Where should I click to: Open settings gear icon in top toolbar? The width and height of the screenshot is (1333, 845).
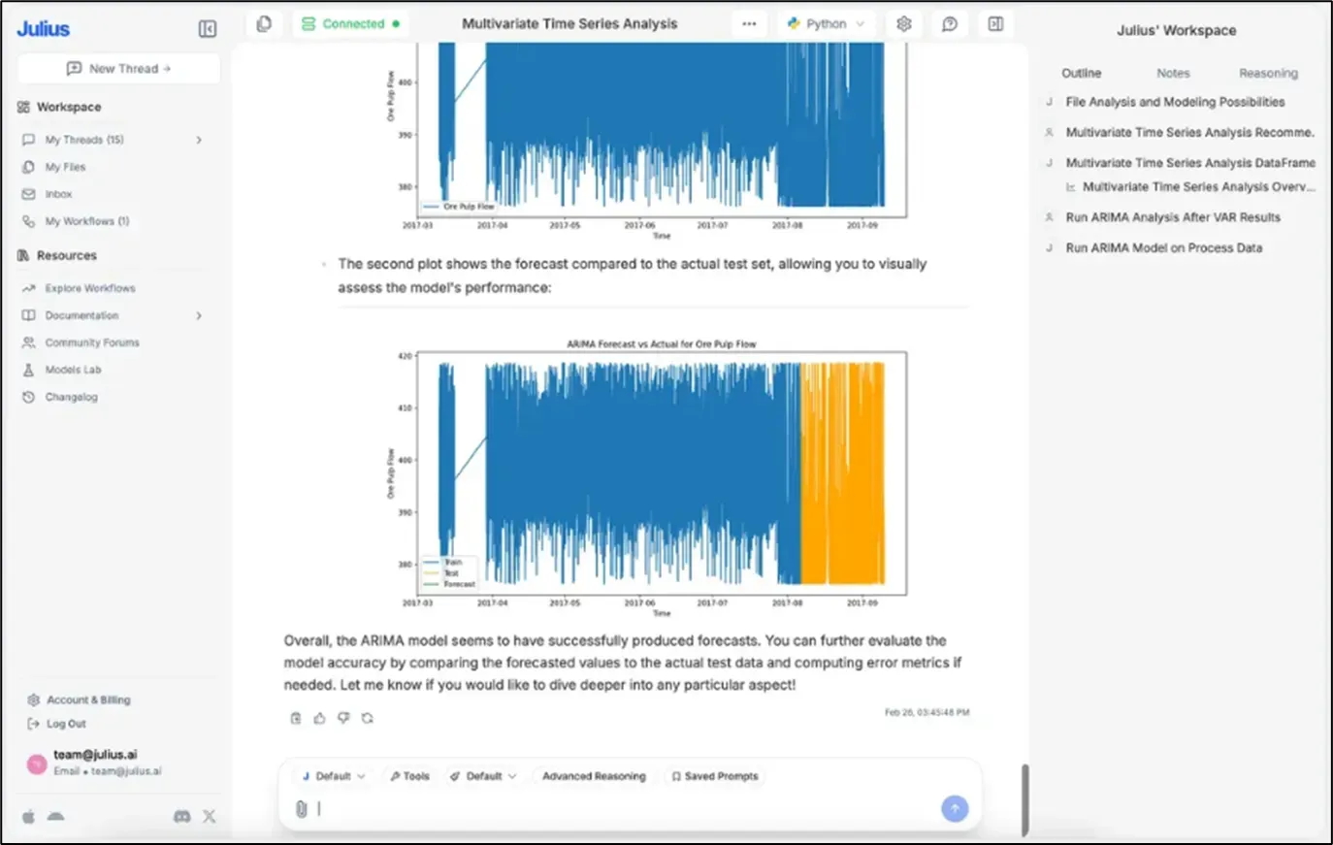(903, 24)
